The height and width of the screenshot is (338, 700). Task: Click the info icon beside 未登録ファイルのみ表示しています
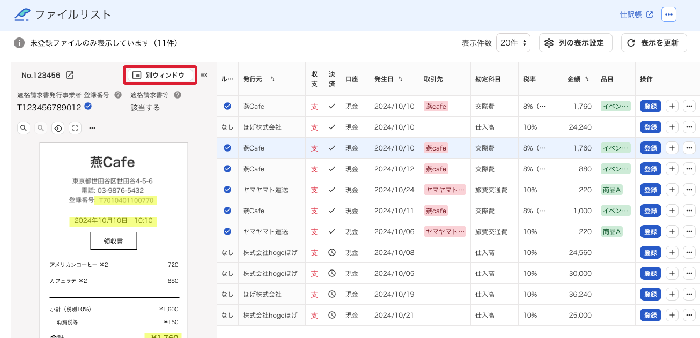[x=19, y=43]
